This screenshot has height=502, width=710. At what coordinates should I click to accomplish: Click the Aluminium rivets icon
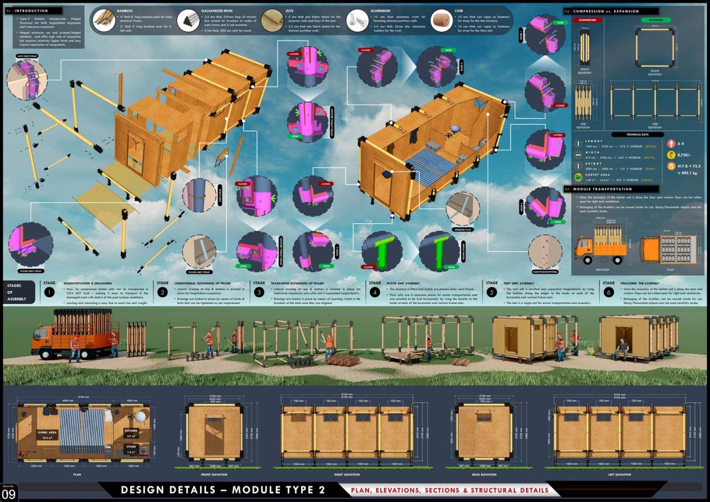(357, 21)
